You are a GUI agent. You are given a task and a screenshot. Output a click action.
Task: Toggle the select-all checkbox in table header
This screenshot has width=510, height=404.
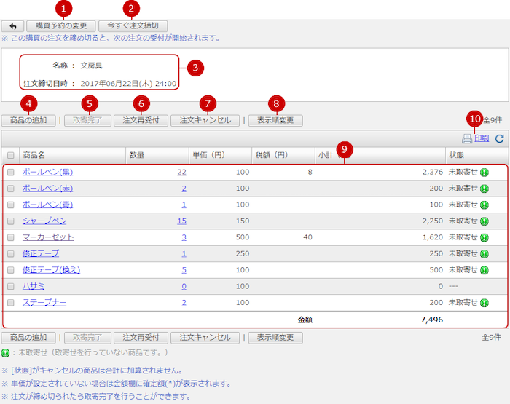tap(10, 155)
